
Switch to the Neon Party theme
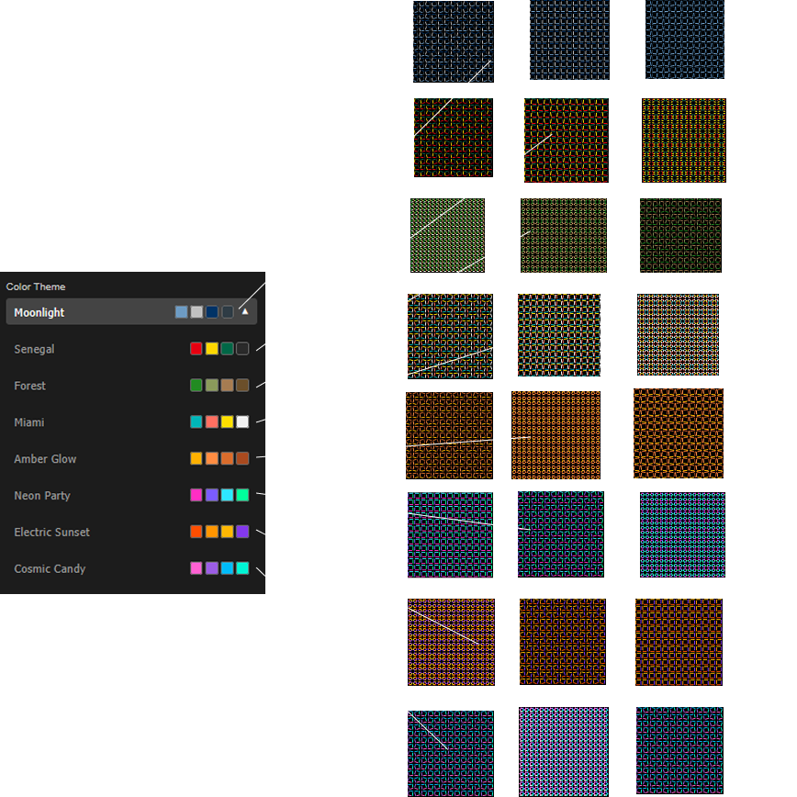click(42, 496)
